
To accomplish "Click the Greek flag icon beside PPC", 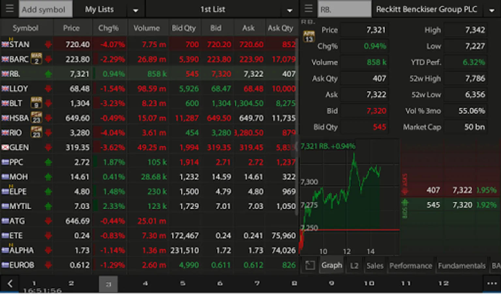I will click(x=5, y=162).
